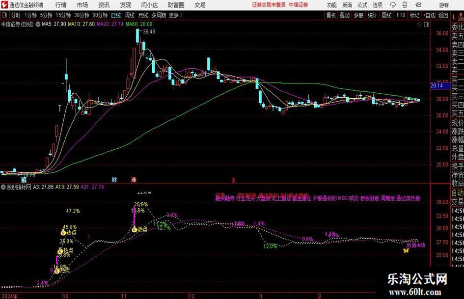Switch to 分时 chart tab
Screen dimensions: 464x299
pyautogui.click(x=16, y=15)
